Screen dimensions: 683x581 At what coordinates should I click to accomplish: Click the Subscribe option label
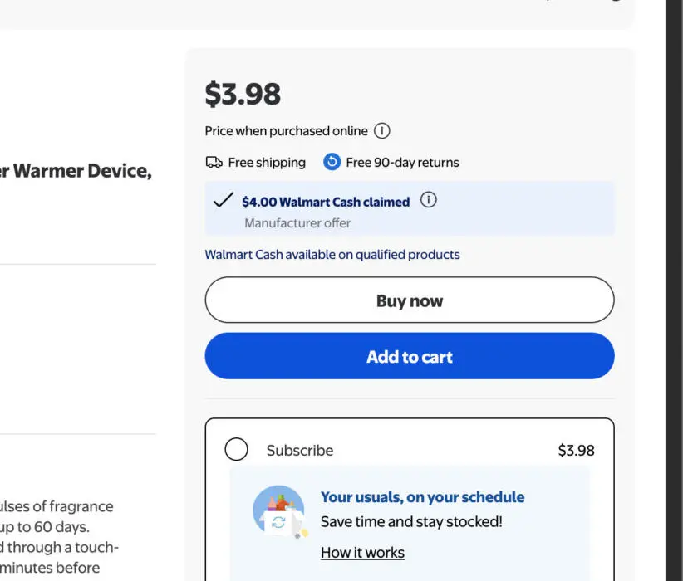click(300, 451)
